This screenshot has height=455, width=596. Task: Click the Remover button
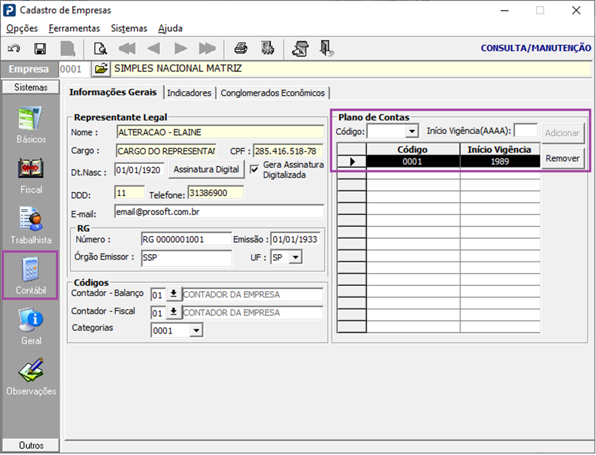point(562,158)
